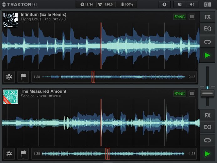Viewport: 217px width, 163px height.
Task: Click the Flying Lotus artist name
Action: (31, 19)
